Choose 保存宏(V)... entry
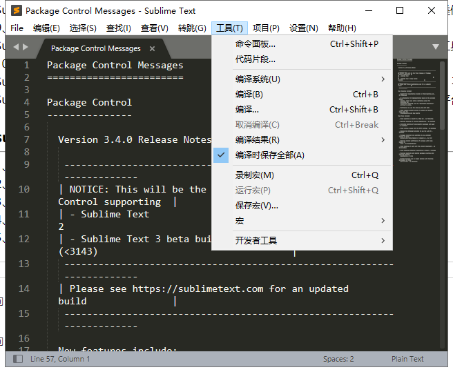 [302, 206]
